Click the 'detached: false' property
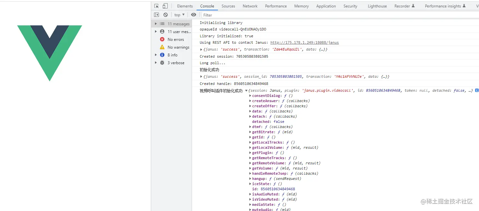The width and height of the screenshot is (479, 211). pos(268,122)
